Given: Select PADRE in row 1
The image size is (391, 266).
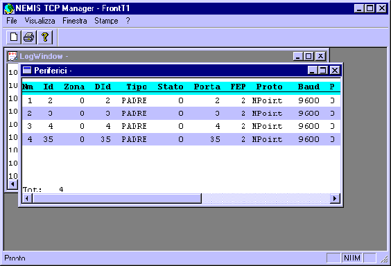Looking at the screenshot, I should [134, 100].
